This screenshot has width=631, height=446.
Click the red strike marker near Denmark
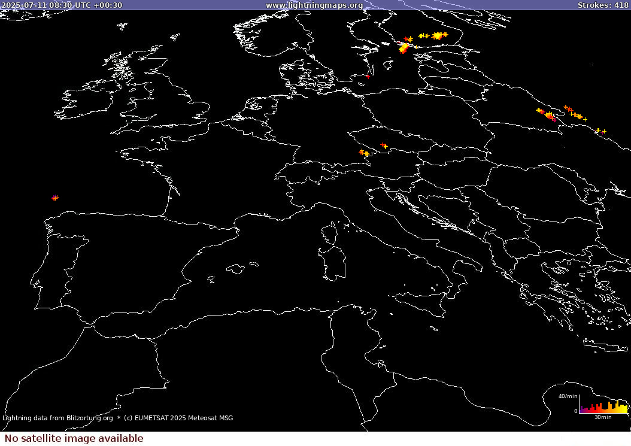(x=368, y=76)
